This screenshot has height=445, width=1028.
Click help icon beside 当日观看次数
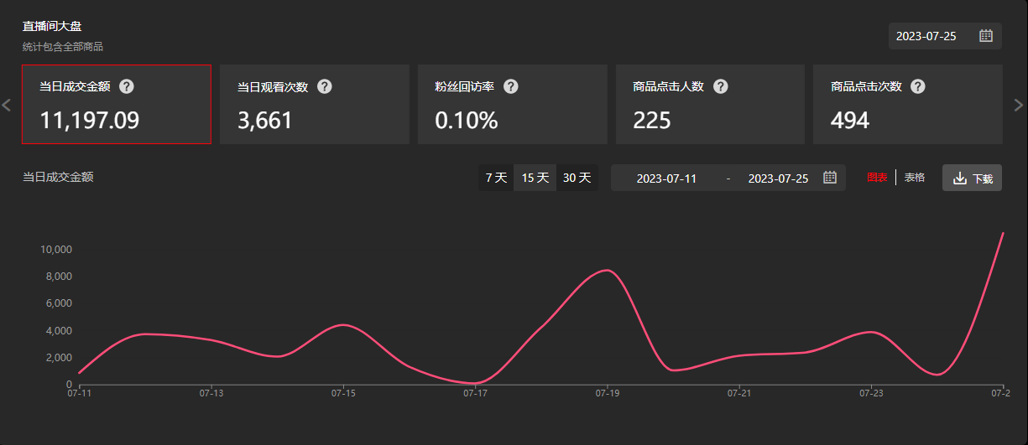(325, 86)
